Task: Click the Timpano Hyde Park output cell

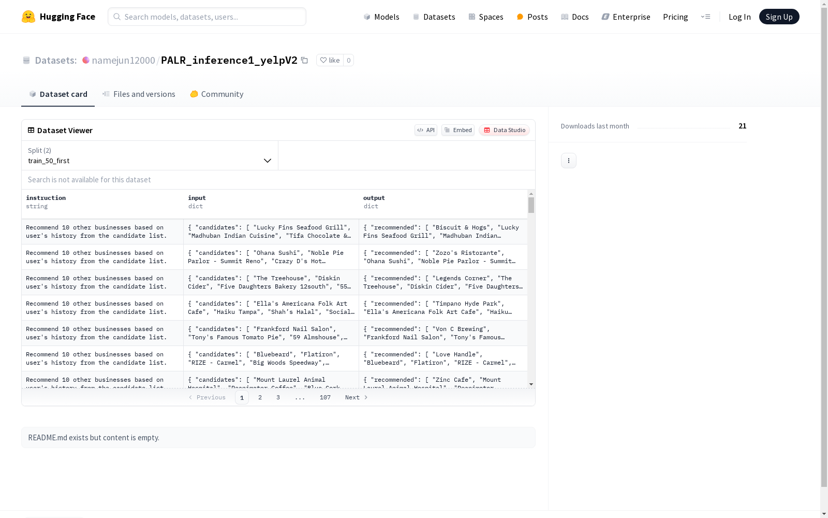Action: click(x=443, y=308)
